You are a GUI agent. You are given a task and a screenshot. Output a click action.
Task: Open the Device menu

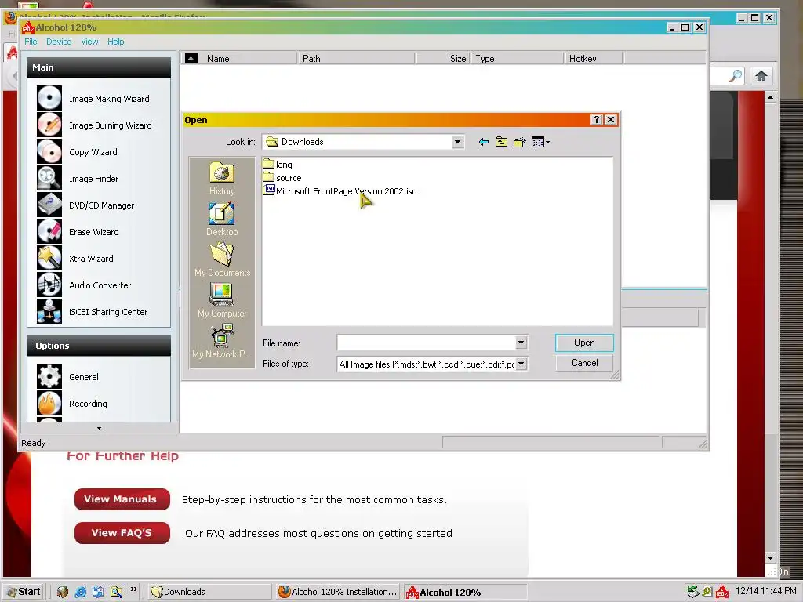click(x=59, y=42)
